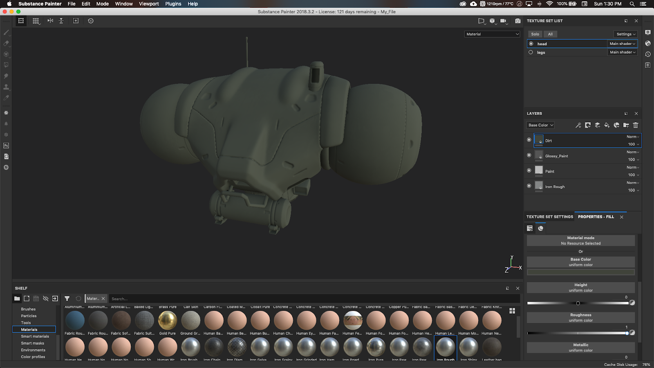Enable Solo mode in Texture Set List
Screen dimensions: 654x368
pyautogui.click(x=535, y=34)
